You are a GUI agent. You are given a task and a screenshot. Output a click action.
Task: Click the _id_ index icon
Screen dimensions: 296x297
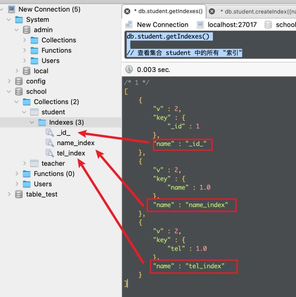tap(49, 133)
